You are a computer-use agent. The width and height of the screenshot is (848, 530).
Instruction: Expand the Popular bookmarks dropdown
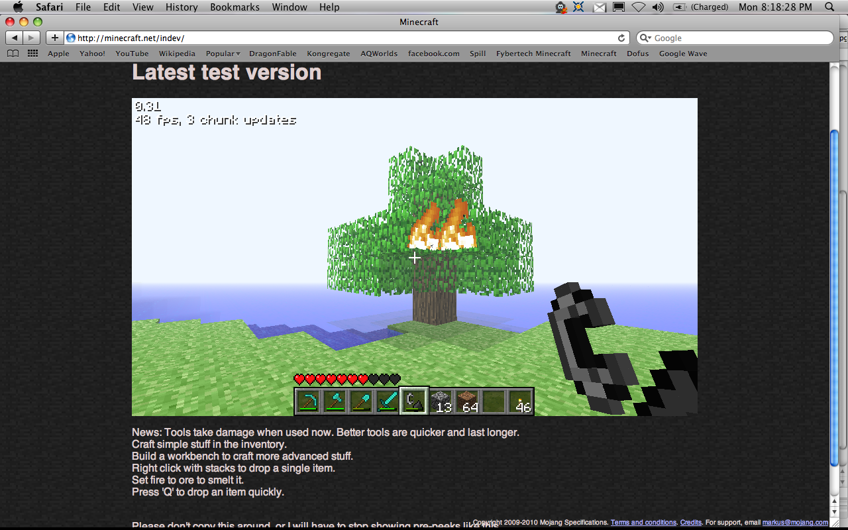pos(223,54)
